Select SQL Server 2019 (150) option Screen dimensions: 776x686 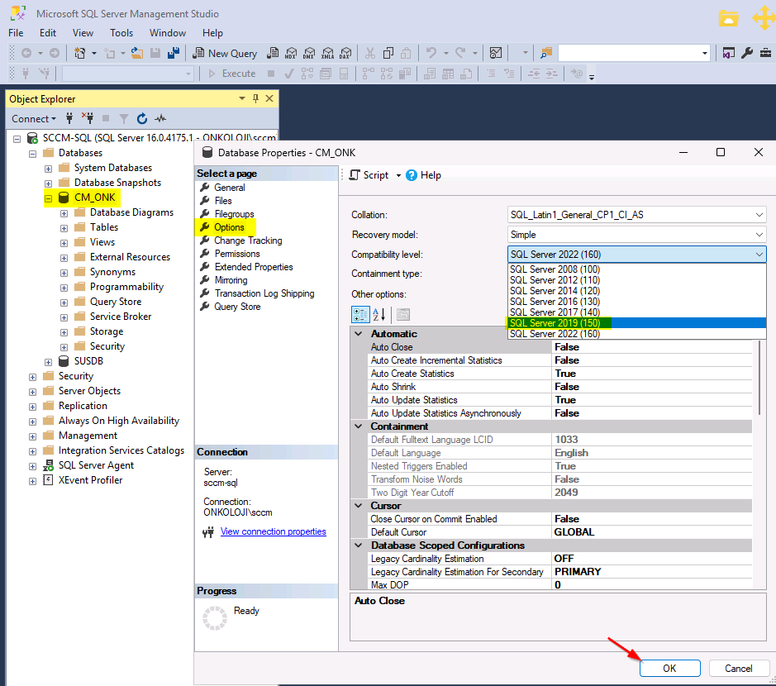tap(636, 322)
